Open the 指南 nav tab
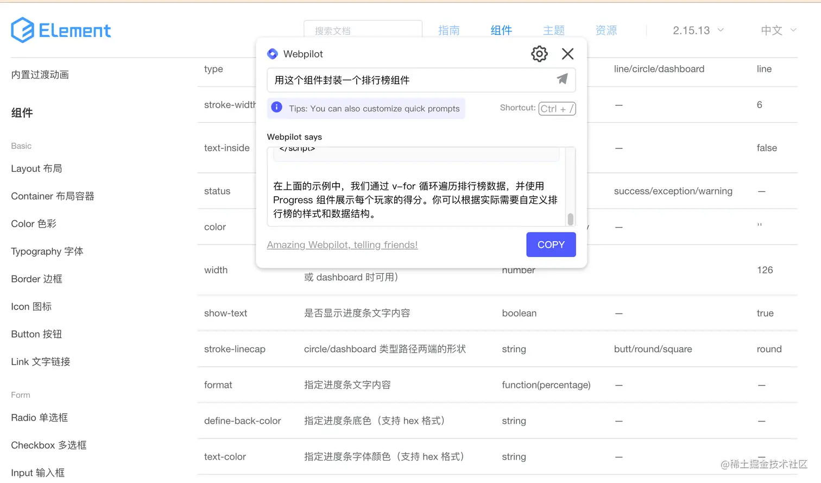The height and width of the screenshot is (483, 821). tap(449, 30)
